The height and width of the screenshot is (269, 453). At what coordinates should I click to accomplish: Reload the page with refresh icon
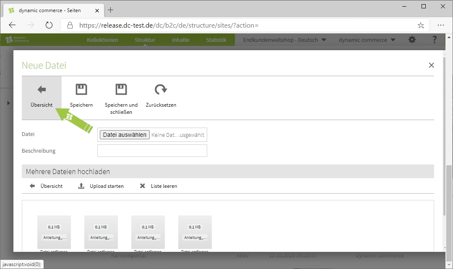[49, 26]
